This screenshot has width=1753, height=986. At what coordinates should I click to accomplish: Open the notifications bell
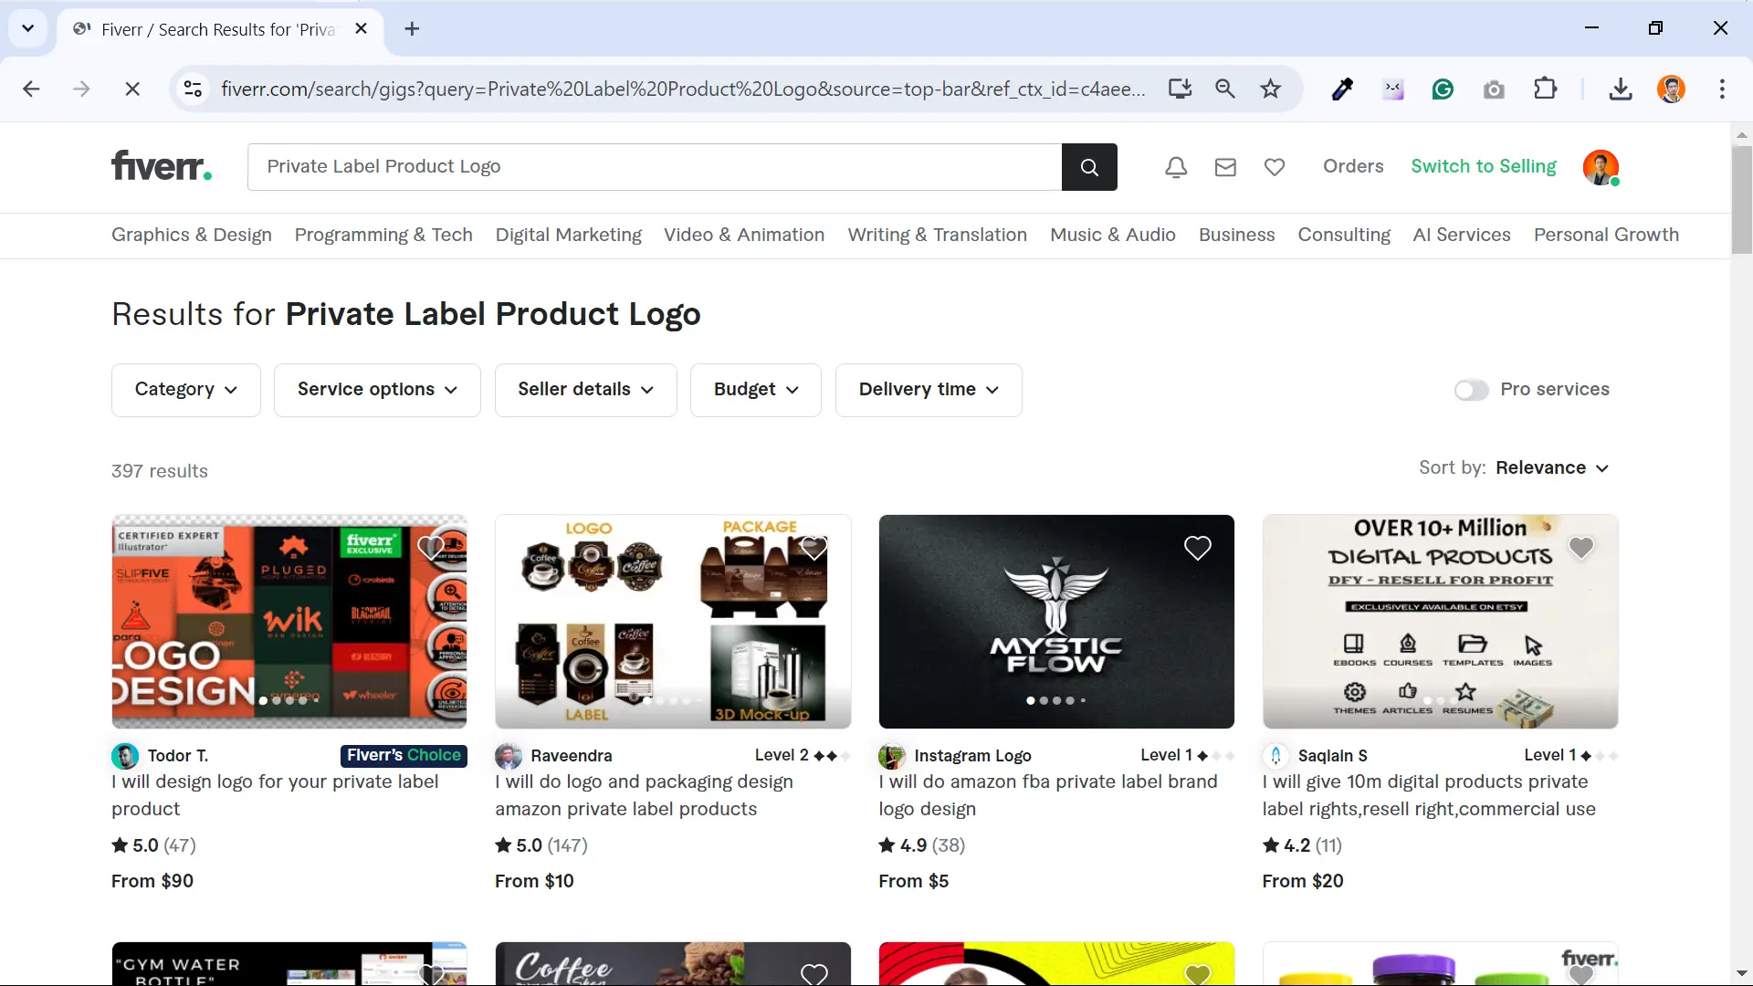click(1176, 167)
